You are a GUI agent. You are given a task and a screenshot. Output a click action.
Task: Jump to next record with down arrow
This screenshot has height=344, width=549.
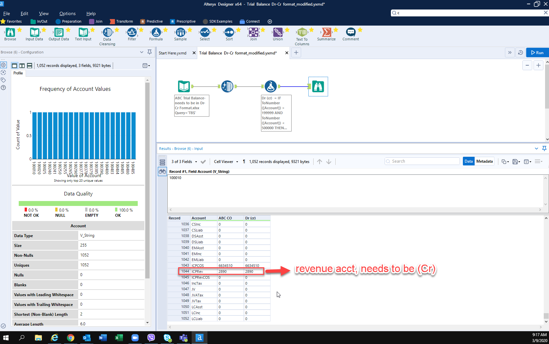(x=329, y=162)
